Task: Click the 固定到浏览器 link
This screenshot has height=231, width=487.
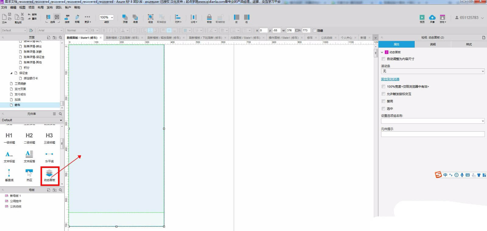Action: (390, 79)
